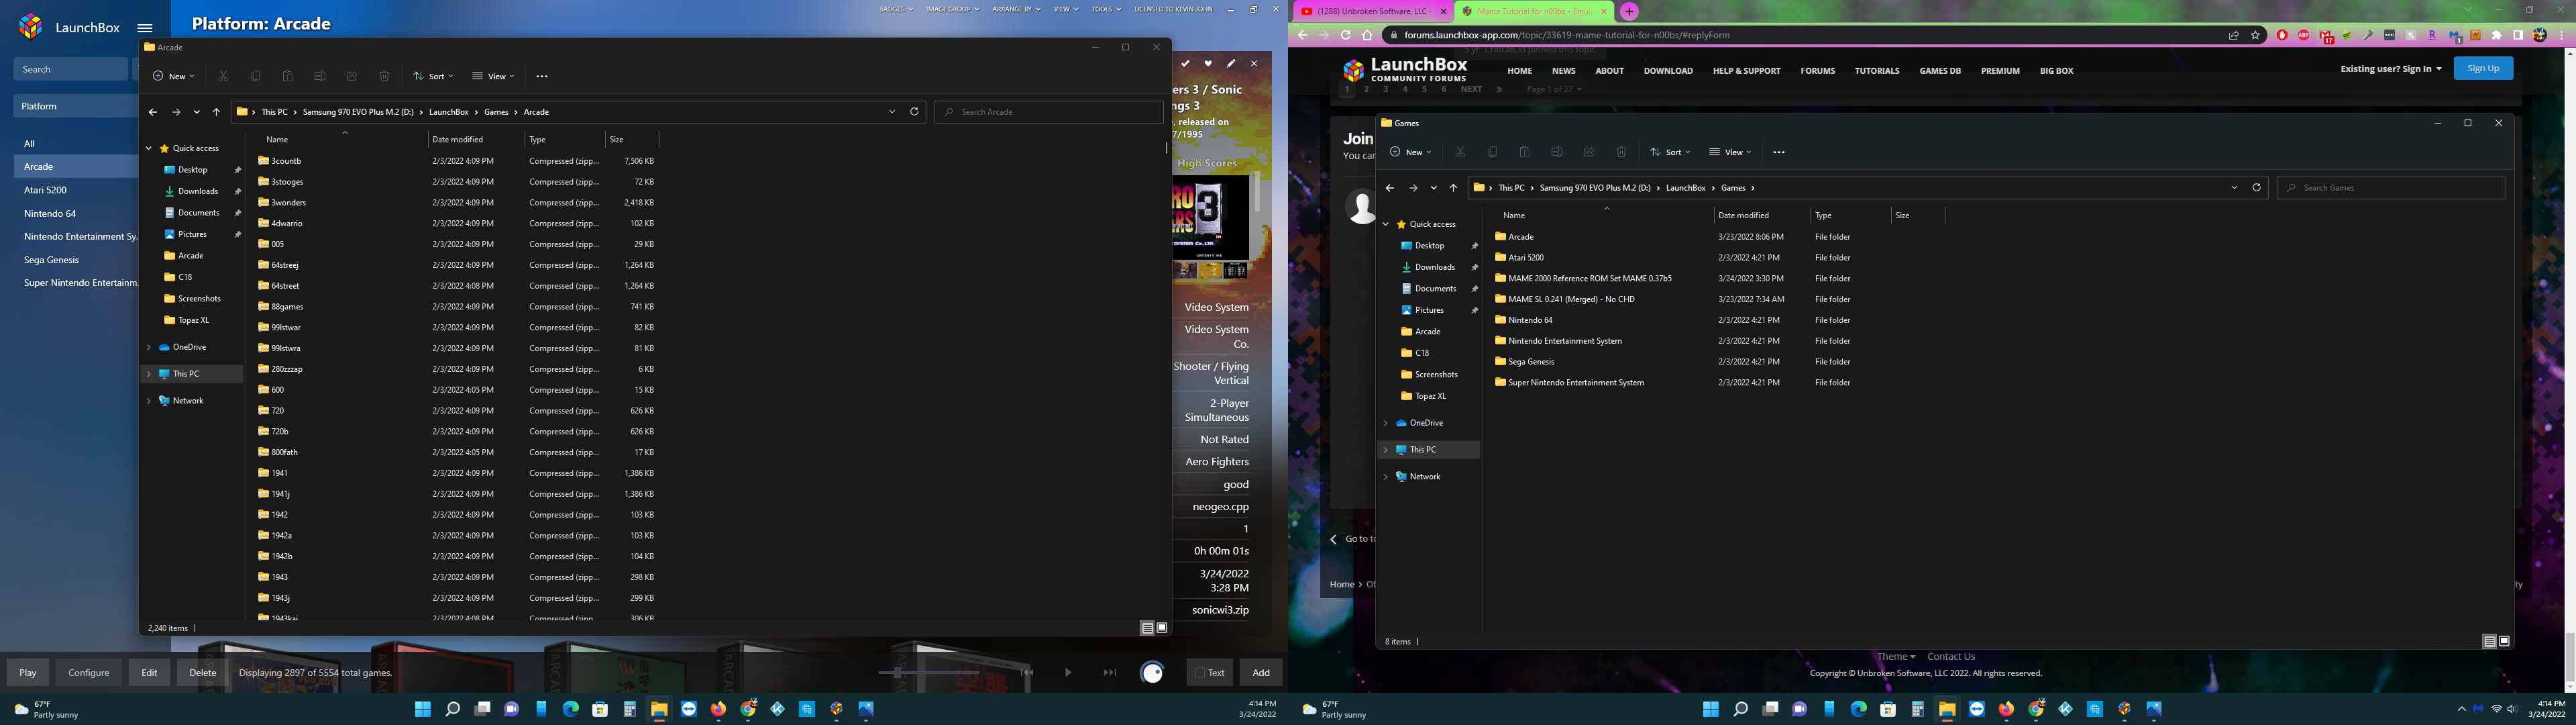Click the Add button in LaunchBox

tap(1261, 673)
